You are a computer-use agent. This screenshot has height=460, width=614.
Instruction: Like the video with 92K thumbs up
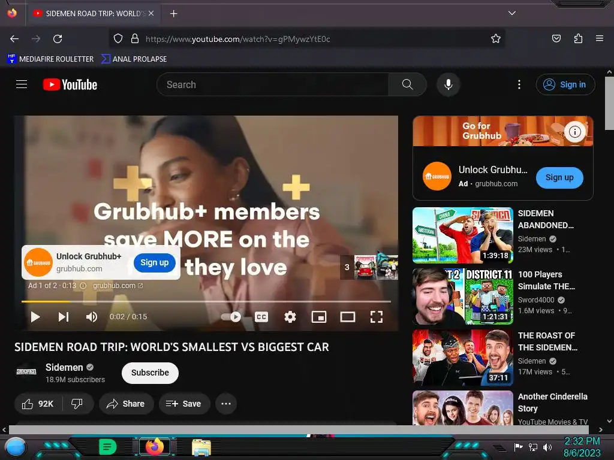[x=38, y=404]
